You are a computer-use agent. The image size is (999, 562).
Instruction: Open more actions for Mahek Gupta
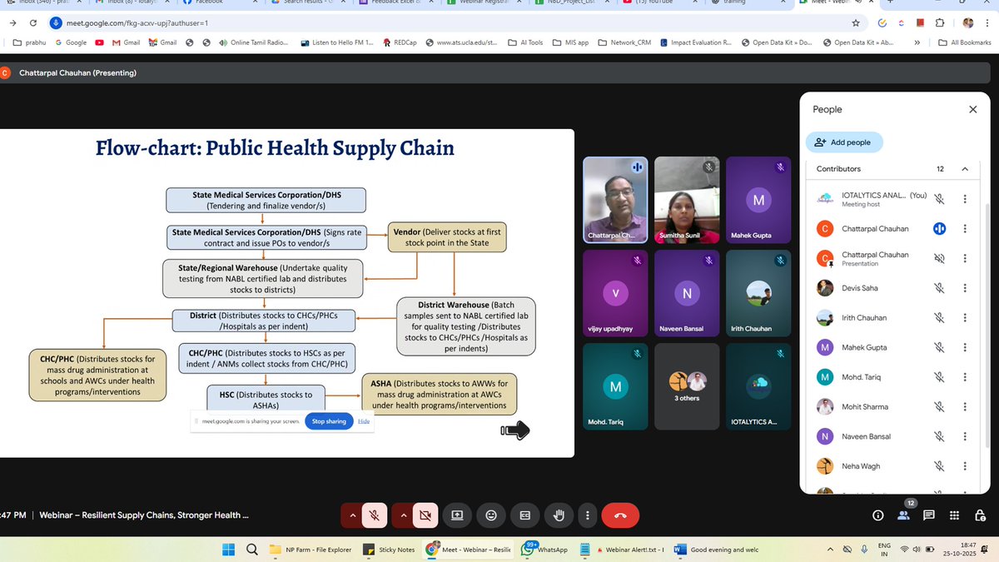965,347
